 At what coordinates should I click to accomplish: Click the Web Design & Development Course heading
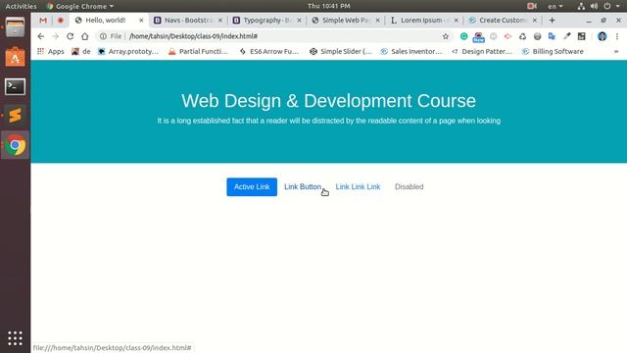(x=329, y=101)
